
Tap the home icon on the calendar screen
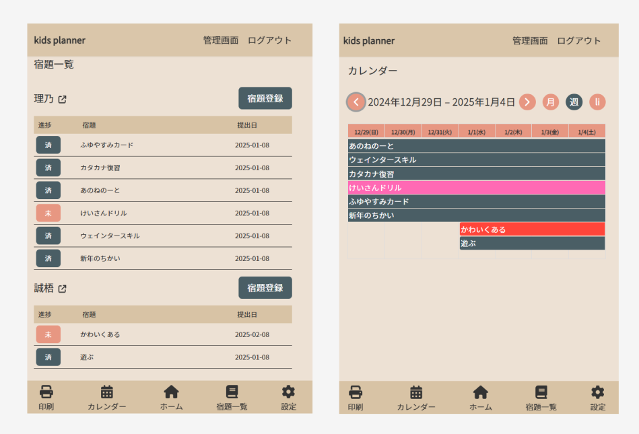tap(480, 392)
